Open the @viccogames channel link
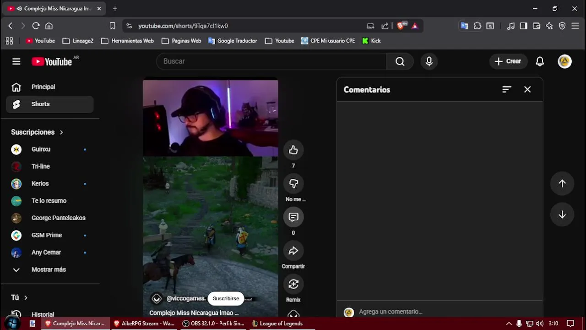This screenshot has height=330, width=586. [185, 298]
